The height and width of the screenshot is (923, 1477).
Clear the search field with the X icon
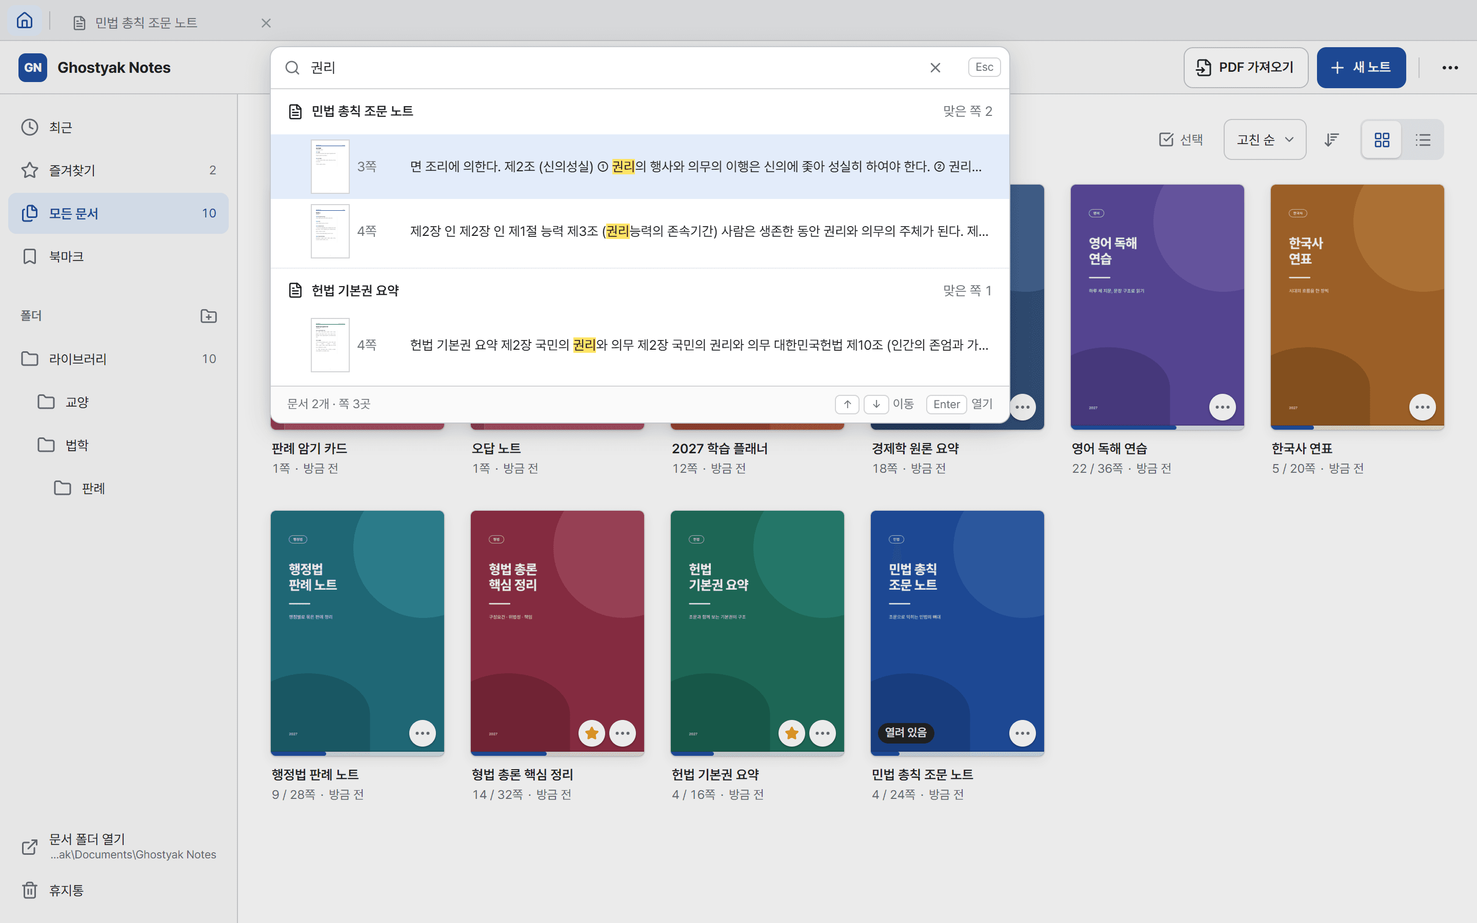(x=935, y=68)
